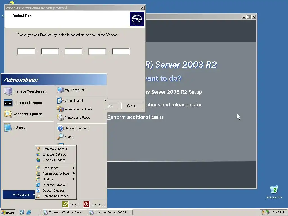Select Windows Catalog menu entry
The width and height of the screenshot is (288, 216).
point(56,154)
